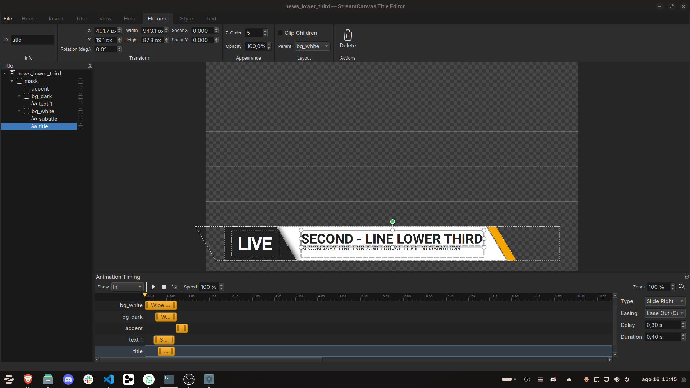Image resolution: width=690 pixels, height=388 pixels.
Task: Click the timeline Zoom percentage field
Action: tap(658, 287)
